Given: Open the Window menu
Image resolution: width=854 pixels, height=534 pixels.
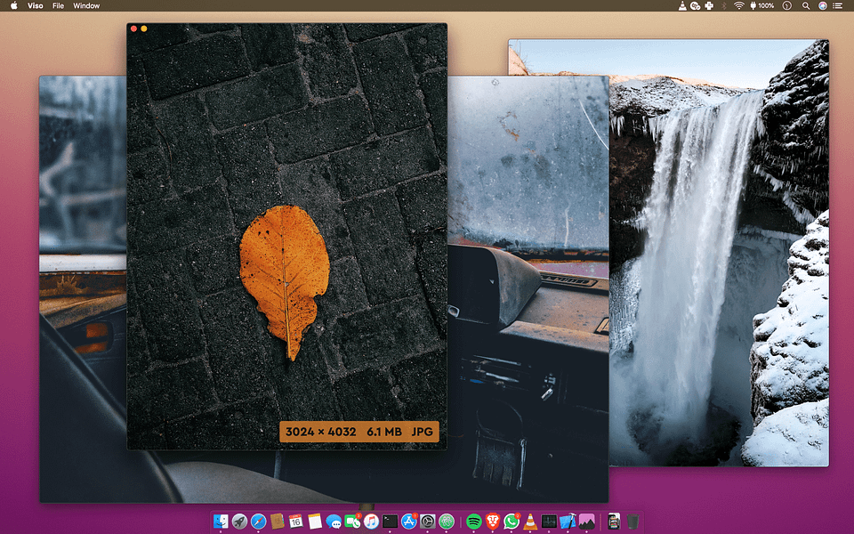Looking at the screenshot, I should click(86, 5).
